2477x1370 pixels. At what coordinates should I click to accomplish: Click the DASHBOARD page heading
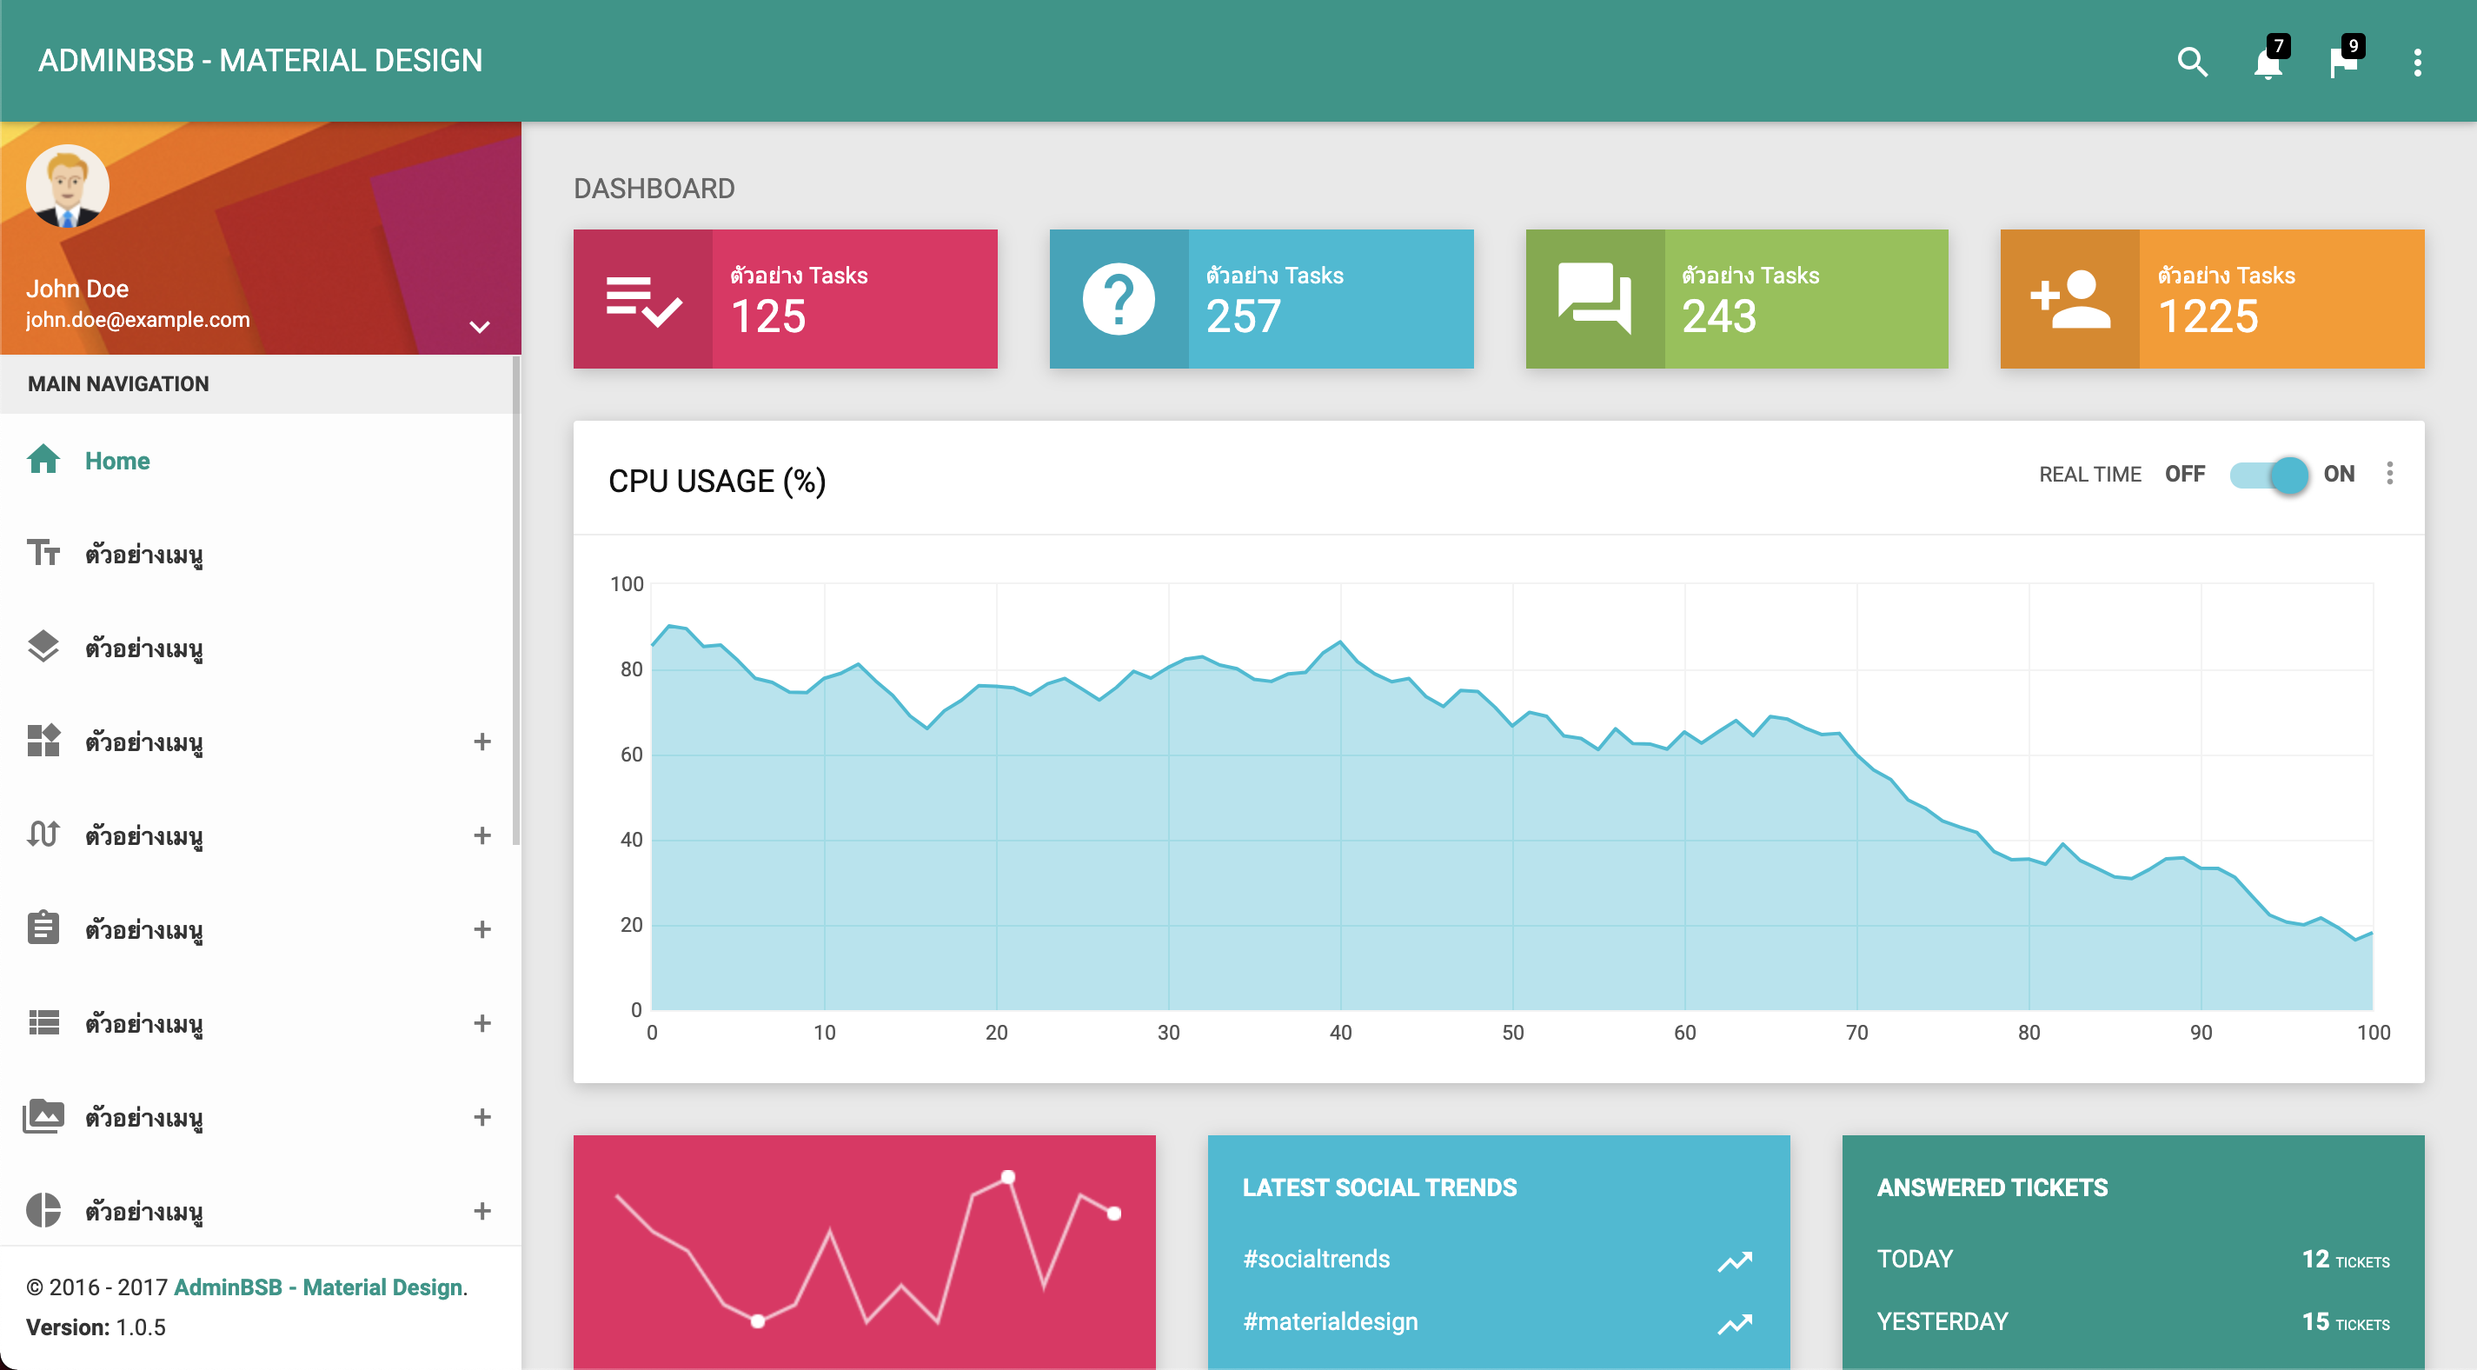(654, 189)
